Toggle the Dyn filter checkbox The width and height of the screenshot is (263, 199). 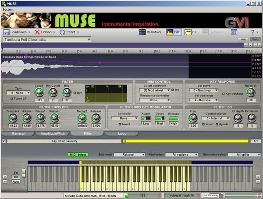[x=75, y=93]
